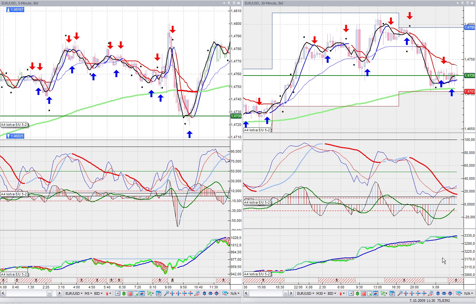Float the EUR/USD 5-Minute chart window
Viewport: 476px width, 304px height.
(234, 3)
